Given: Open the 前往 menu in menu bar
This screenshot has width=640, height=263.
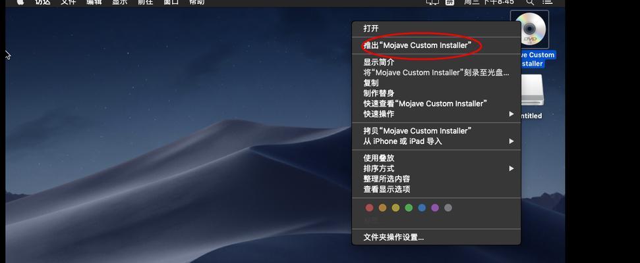Looking at the screenshot, I should click(145, 2).
